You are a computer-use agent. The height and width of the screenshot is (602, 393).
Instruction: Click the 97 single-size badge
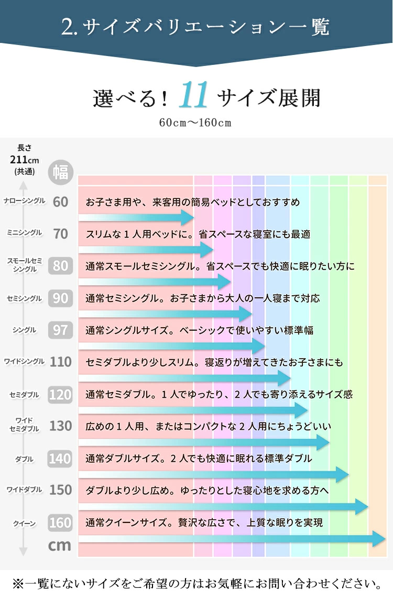(x=61, y=330)
